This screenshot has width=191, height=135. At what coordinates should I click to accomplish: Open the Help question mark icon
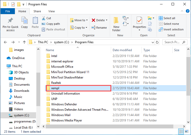pos(188,11)
